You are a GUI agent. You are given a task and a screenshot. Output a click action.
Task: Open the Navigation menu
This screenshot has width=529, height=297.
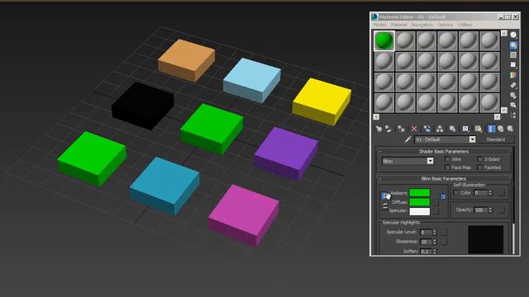click(422, 25)
